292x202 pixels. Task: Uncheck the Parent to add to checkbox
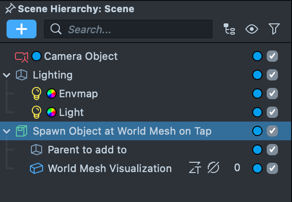272,150
